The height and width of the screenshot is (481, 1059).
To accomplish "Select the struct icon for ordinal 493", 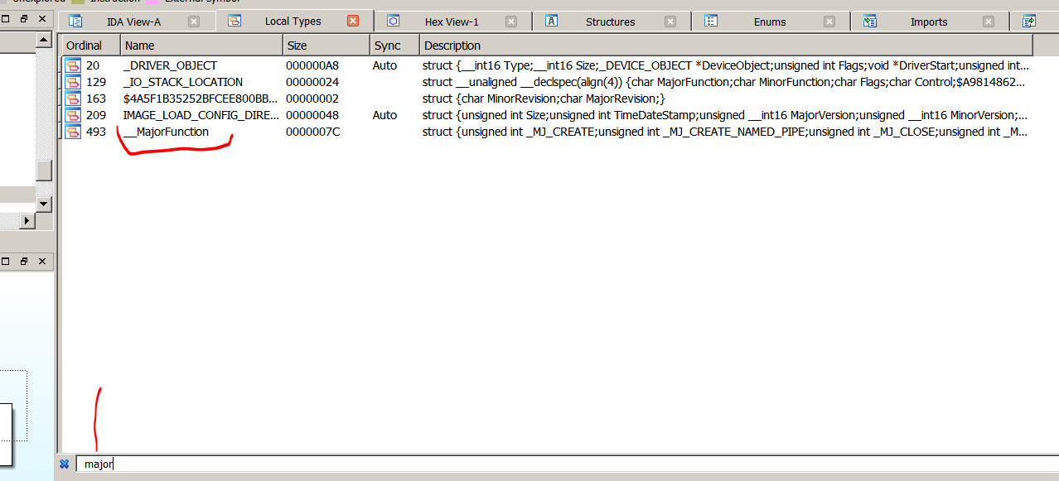I will point(73,132).
